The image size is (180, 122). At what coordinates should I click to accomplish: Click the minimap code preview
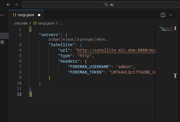(x=166, y=29)
